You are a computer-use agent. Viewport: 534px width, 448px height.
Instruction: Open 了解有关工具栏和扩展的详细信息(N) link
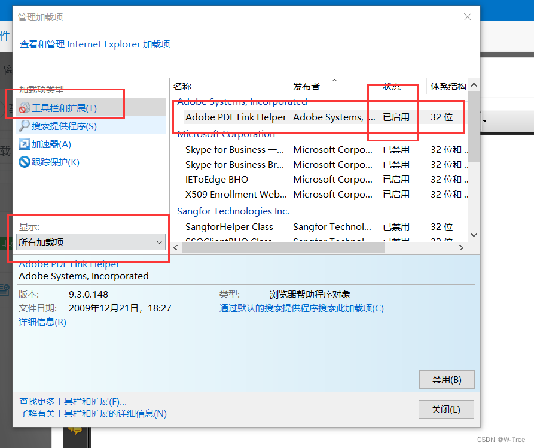(93, 414)
